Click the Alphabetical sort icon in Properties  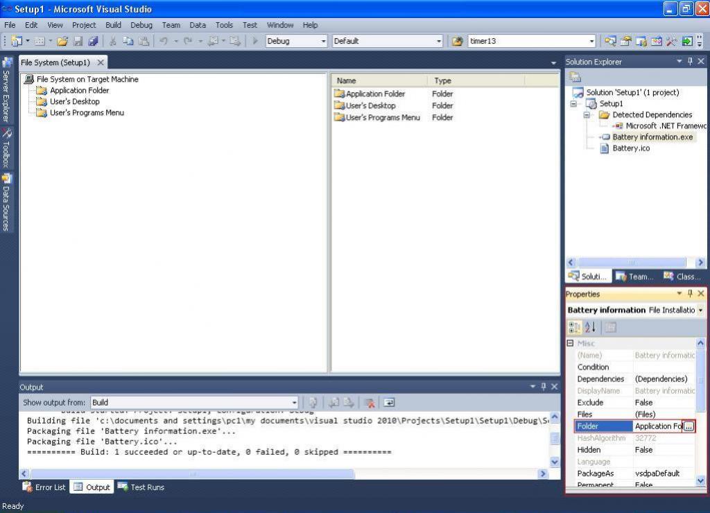[590, 327]
